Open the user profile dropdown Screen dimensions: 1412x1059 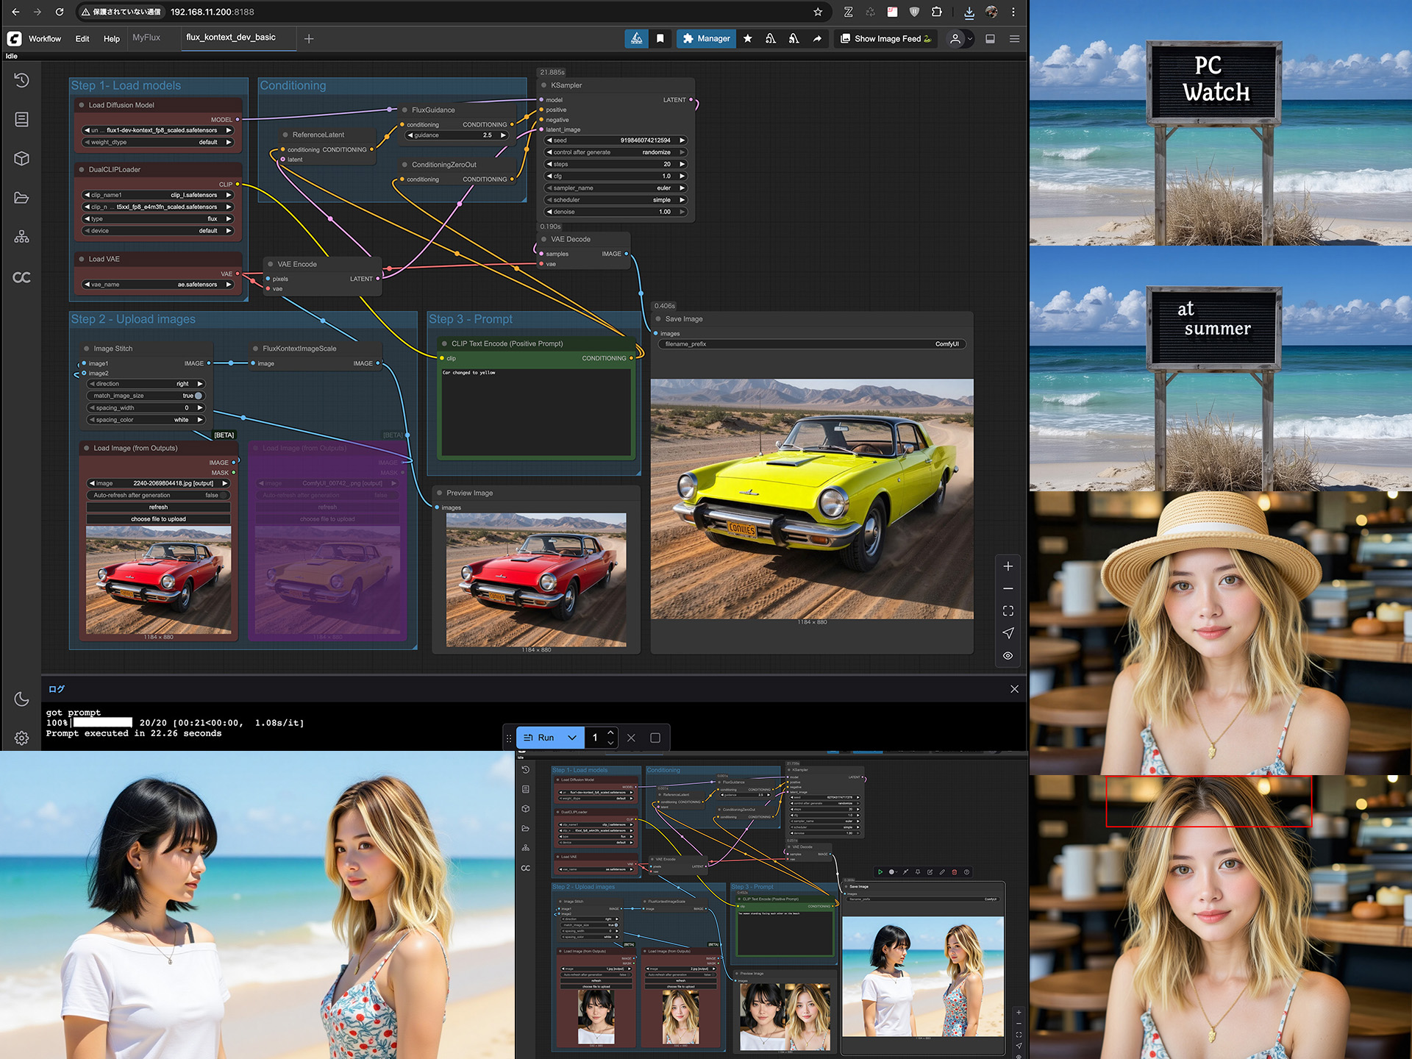point(960,38)
